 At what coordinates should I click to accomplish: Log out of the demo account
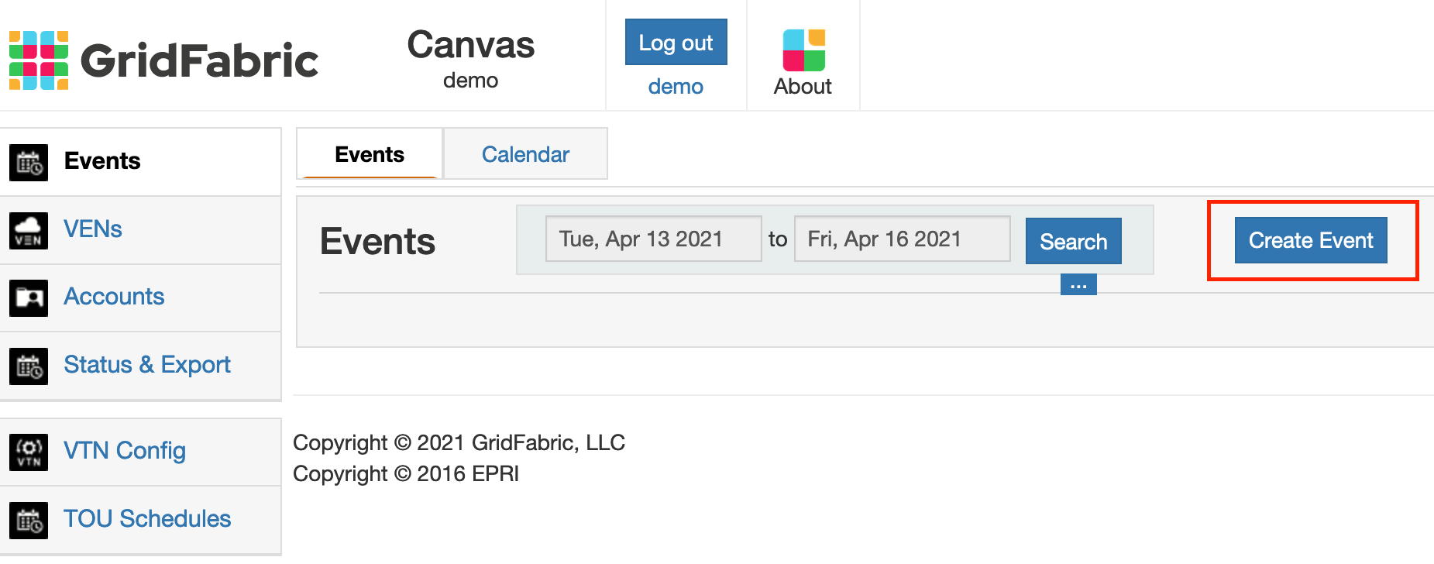coord(676,43)
